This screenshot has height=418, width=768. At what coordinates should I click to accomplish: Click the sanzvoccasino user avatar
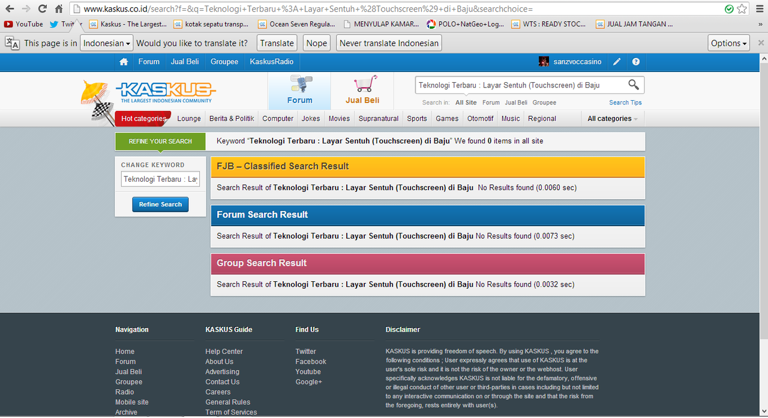click(x=544, y=62)
